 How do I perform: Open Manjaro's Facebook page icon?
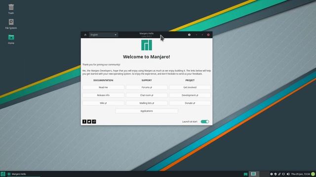[84, 121]
